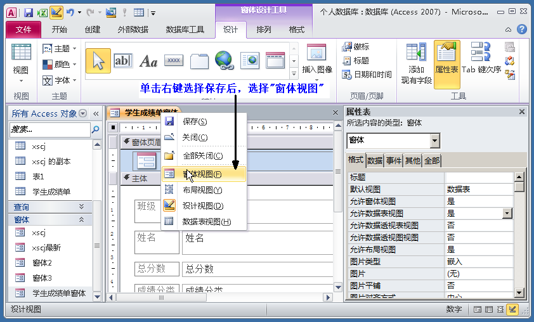The width and height of the screenshot is (534, 322).
Task: Choose 布局视图(Y) in the context menu
Action: click(x=204, y=190)
